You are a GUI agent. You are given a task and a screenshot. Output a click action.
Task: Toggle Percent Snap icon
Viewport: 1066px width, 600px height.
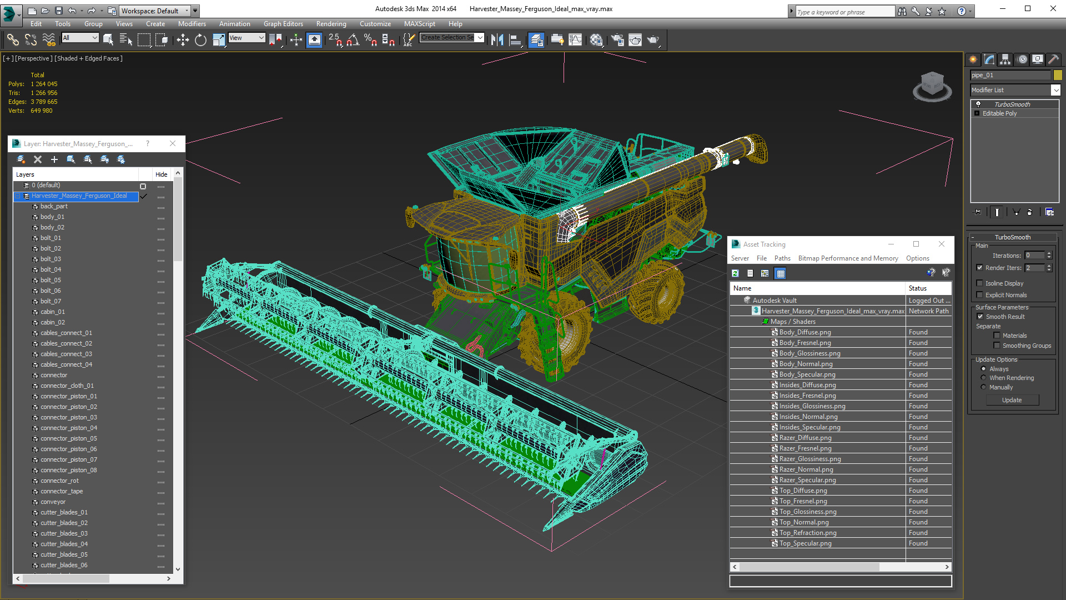[370, 39]
